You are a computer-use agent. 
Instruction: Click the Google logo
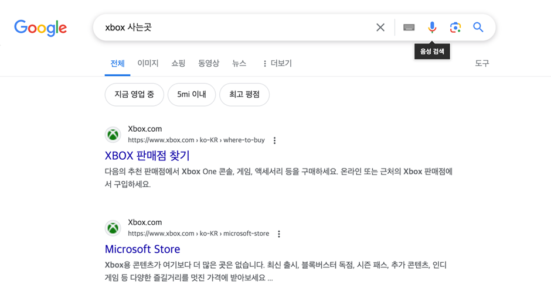tap(40, 28)
